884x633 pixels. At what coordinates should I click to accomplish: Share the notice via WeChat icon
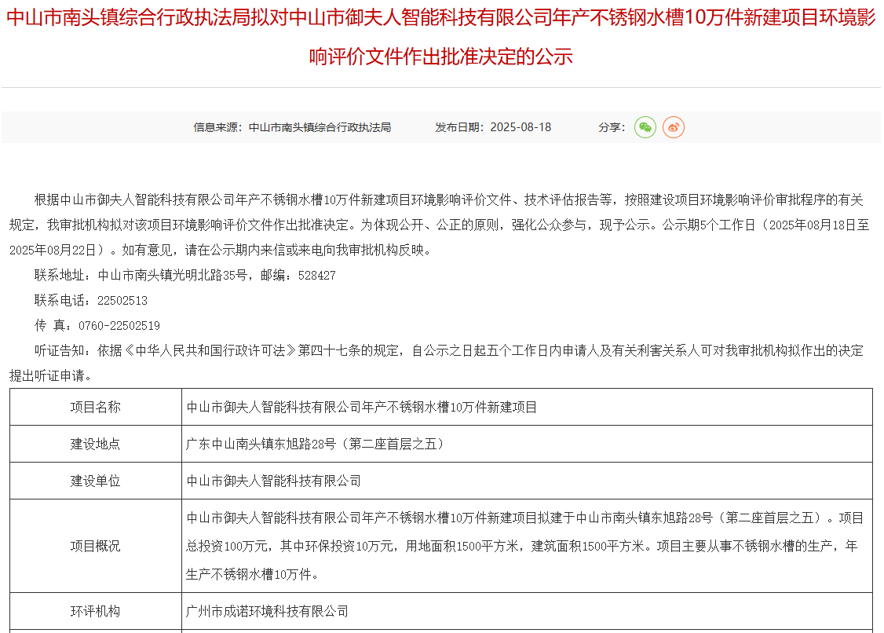[x=645, y=127]
